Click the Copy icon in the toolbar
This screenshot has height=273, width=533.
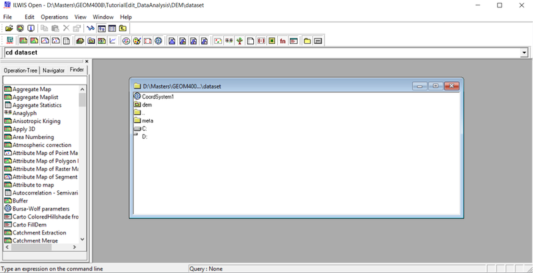tap(44, 29)
